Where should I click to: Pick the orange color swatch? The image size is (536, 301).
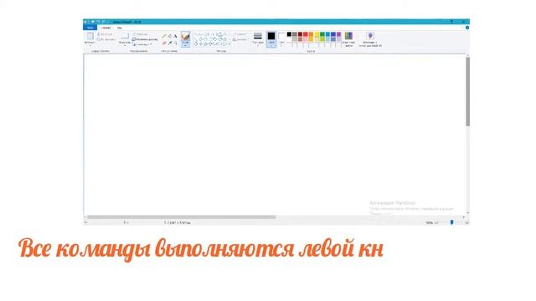pyautogui.click(x=311, y=34)
